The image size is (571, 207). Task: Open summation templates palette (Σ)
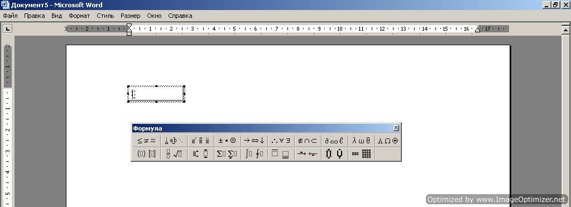point(227,154)
